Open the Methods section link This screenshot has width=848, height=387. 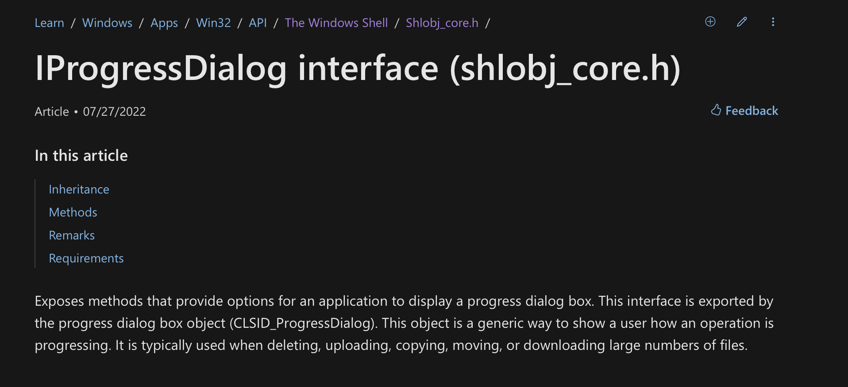click(x=73, y=212)
